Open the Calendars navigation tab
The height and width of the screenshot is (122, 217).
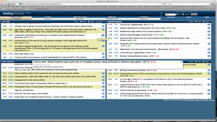click(x=48, y=17)
